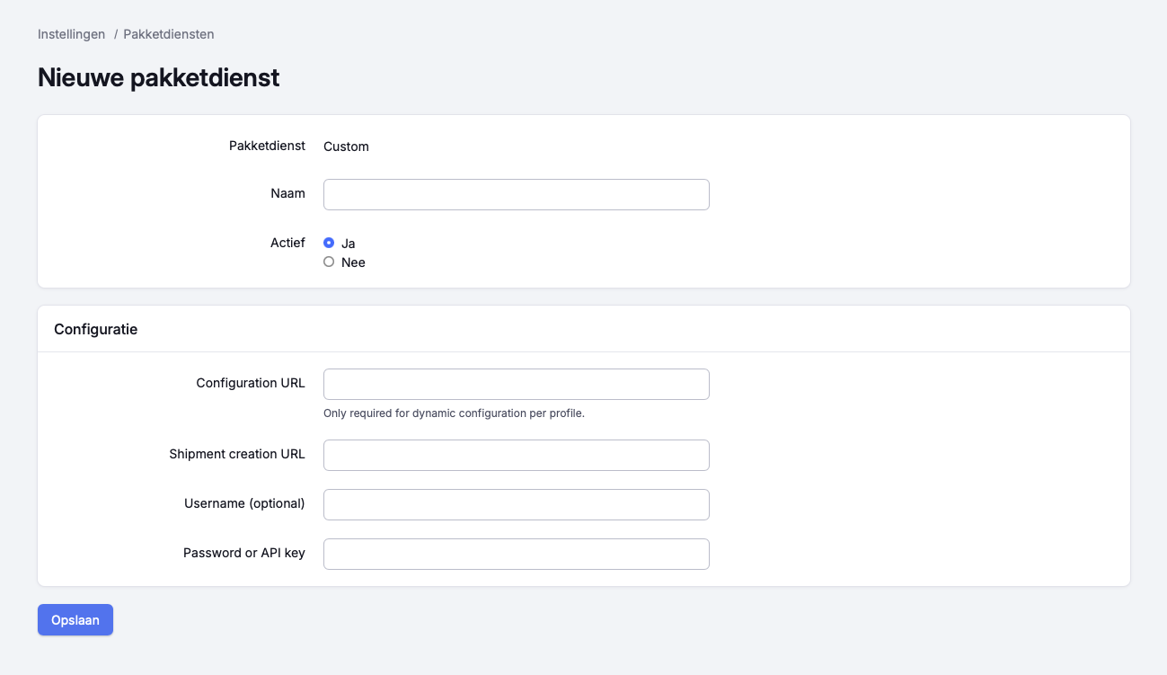Click the Username (optional) input box
The width and height of the screenshot is (1167, 675).
[x=516, y=504]
